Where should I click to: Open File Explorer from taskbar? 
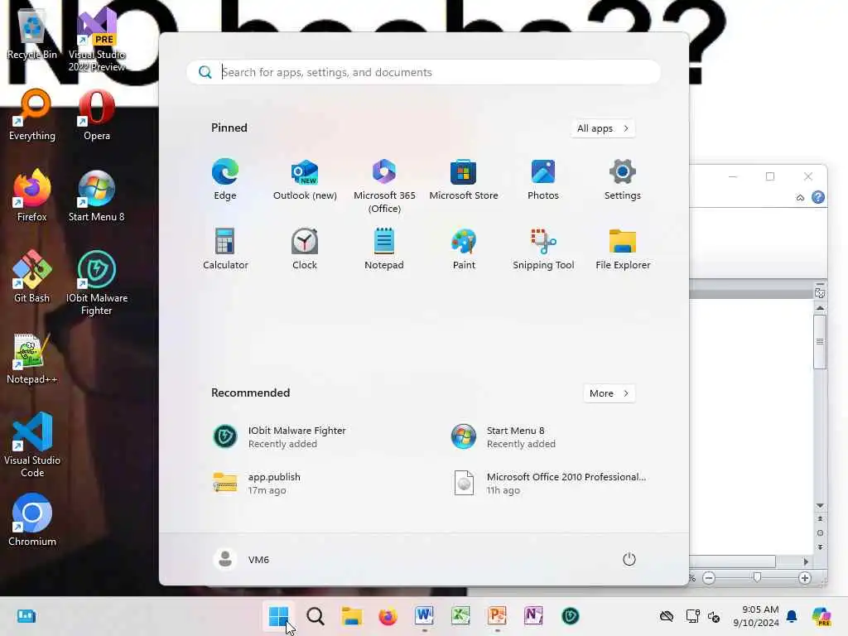351,615
